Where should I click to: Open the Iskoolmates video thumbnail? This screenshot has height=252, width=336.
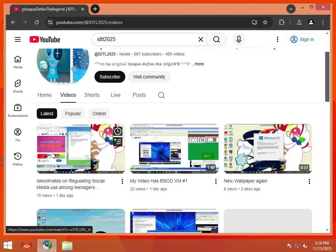81,149
